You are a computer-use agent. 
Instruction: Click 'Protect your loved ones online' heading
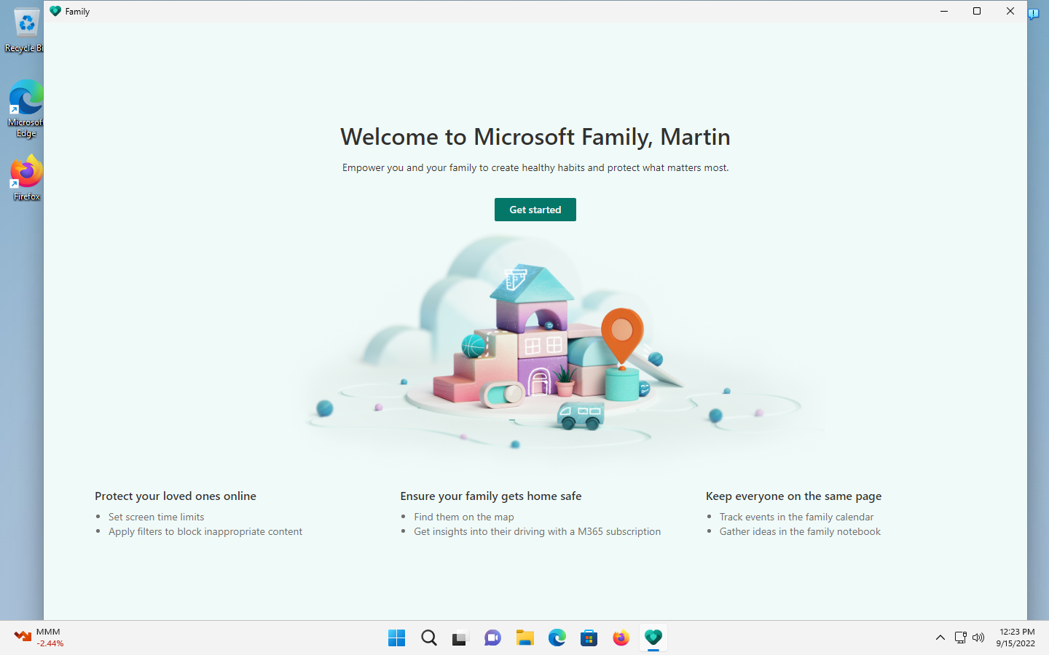(x=176, y=496)
